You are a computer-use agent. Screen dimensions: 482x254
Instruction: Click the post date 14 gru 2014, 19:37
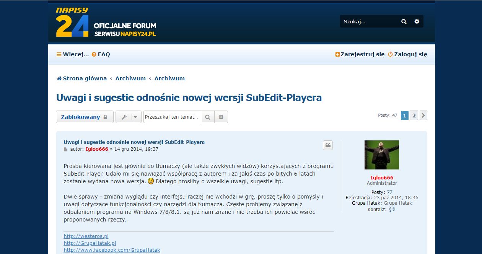tap(136, 149)
